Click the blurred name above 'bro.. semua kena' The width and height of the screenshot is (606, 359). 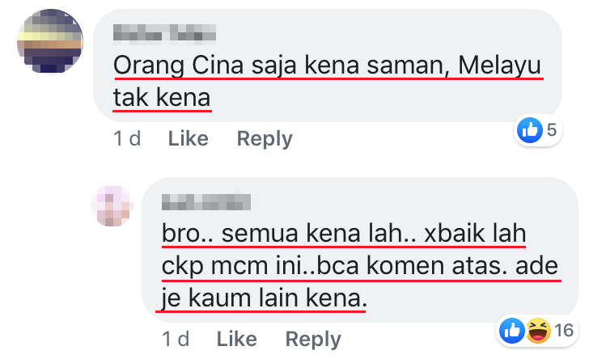click(x=206, y=202)
